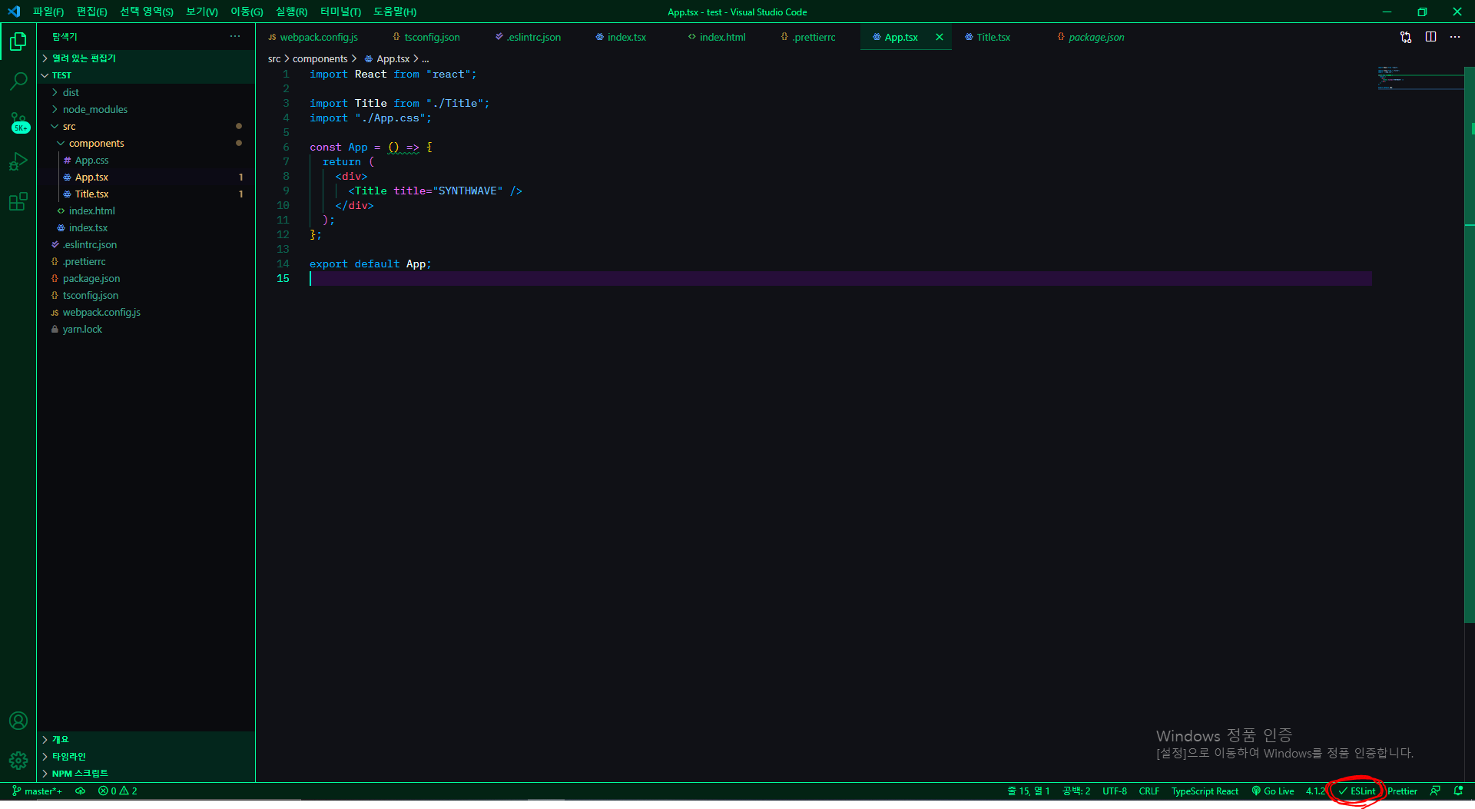Click the indentation setting 공백: 2
Viewport: 1475px width, 809px height.
tap(1076, 791)
